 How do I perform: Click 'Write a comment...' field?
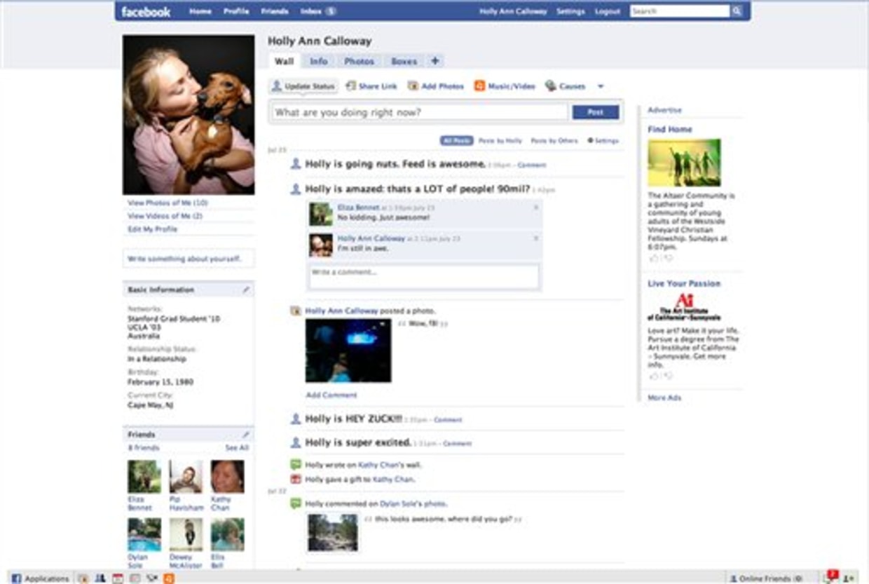click(x=424, y=276)
